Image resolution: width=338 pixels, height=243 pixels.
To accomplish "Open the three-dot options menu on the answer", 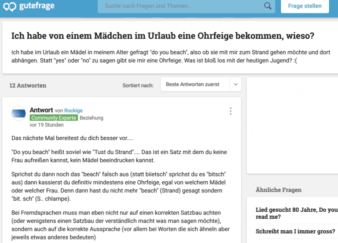I will click(x=231, y=111).
